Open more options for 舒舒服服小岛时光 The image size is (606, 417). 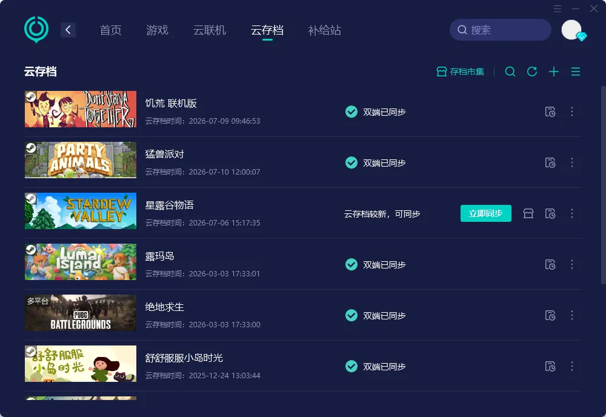tap(572, 366)
